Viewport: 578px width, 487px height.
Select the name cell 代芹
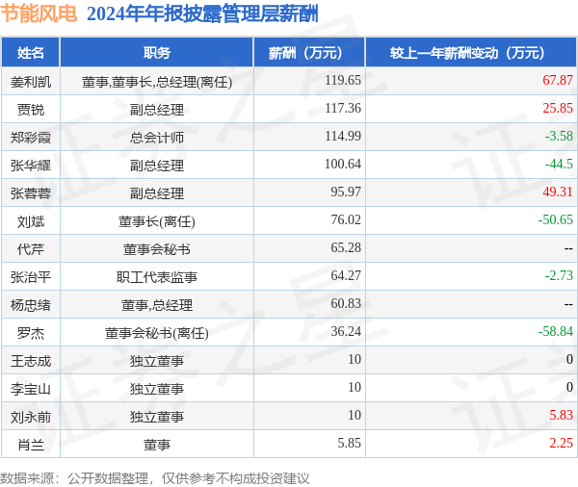click(31, 249)
